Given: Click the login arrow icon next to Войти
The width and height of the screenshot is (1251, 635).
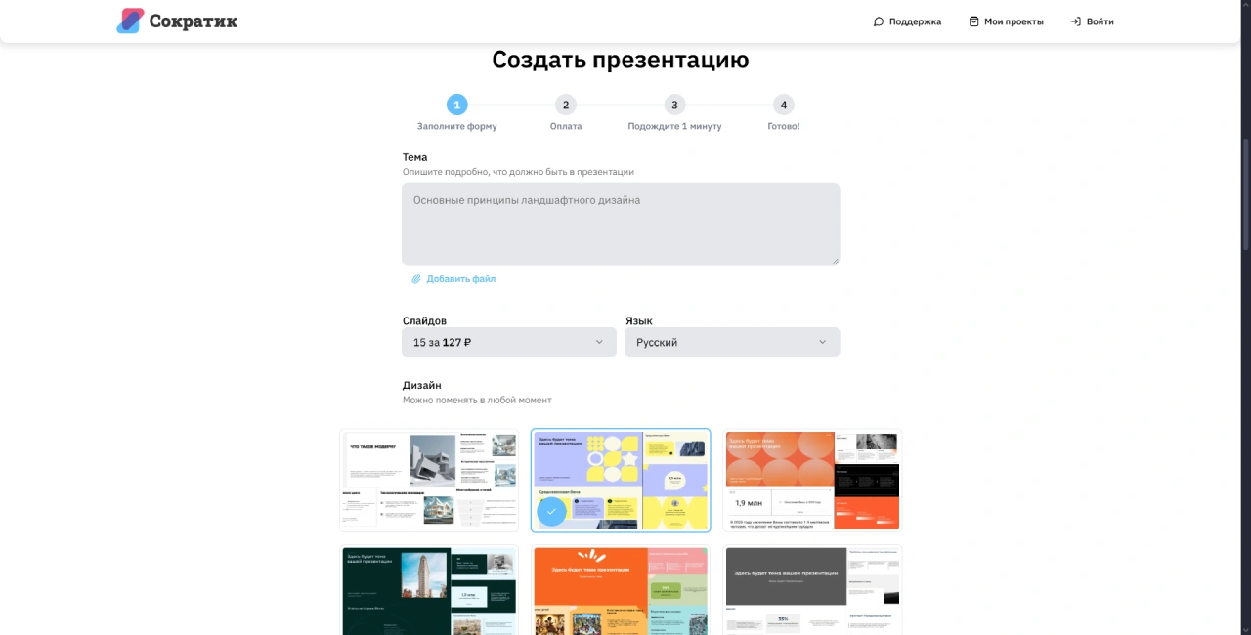Looking at the screenshot, I should coord(1077,21).
